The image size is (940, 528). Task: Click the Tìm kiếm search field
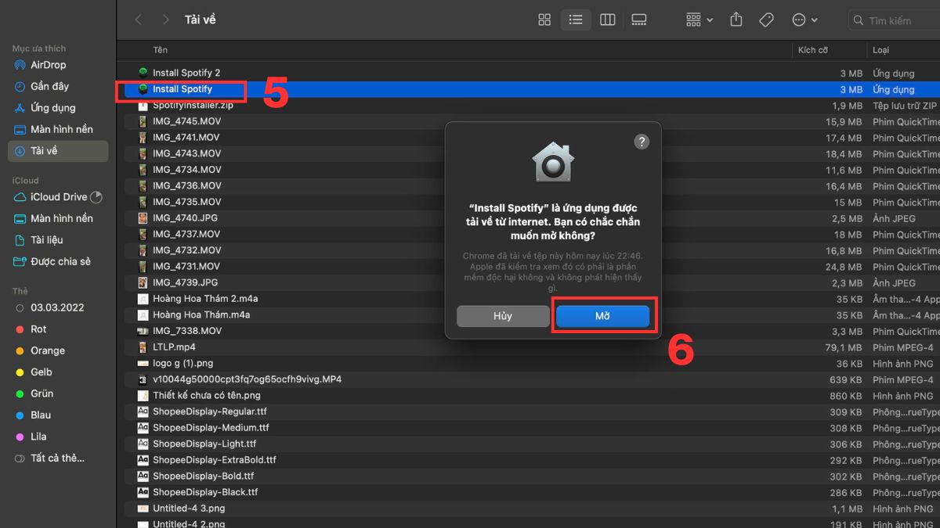tap(895, 20)
